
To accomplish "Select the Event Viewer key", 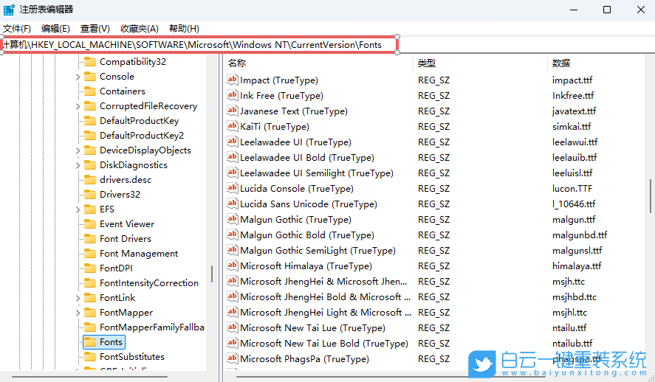I will pyautogui.click(x=127, y=224).
